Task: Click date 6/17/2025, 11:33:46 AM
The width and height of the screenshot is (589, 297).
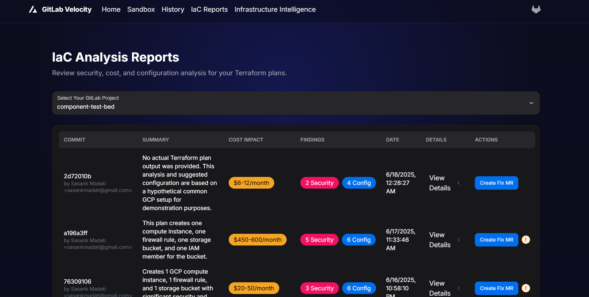Action: point(400,240)
